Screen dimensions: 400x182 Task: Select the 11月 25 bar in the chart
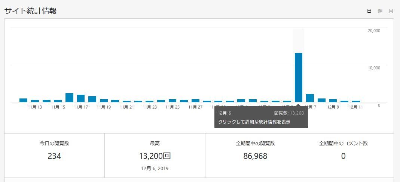point(172,101)
